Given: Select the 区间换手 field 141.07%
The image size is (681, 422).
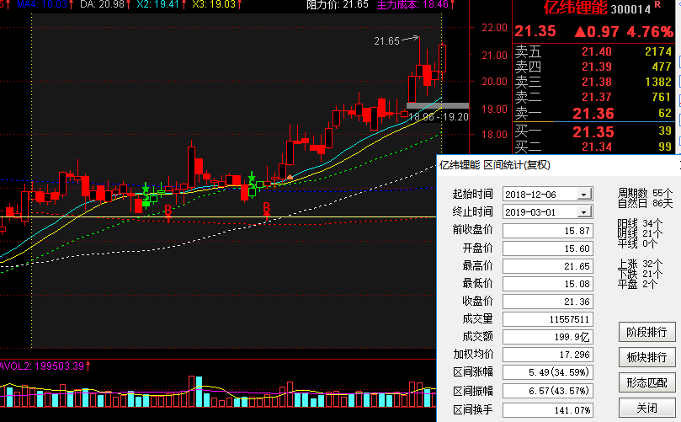Looking at the screenshot, I should pos(548,410).
